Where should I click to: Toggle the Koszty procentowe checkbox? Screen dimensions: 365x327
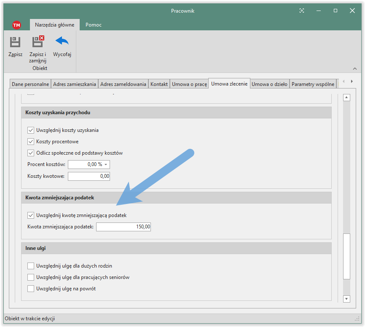pyautogui.click(x=31, y=142)
